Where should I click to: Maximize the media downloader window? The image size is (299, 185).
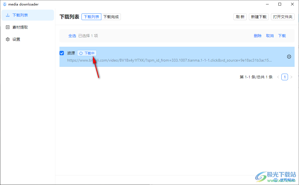pyautogui.click(x=280, y=4)
